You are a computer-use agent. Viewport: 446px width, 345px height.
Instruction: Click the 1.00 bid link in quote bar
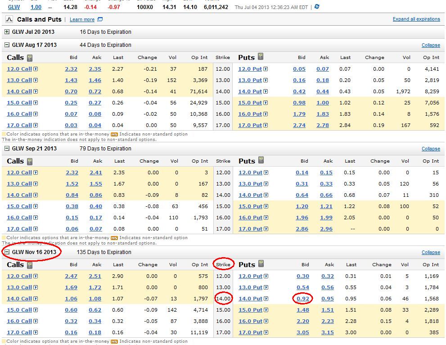coord(36,7)
